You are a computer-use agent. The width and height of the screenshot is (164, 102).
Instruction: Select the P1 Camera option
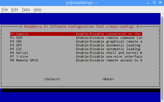76,34
